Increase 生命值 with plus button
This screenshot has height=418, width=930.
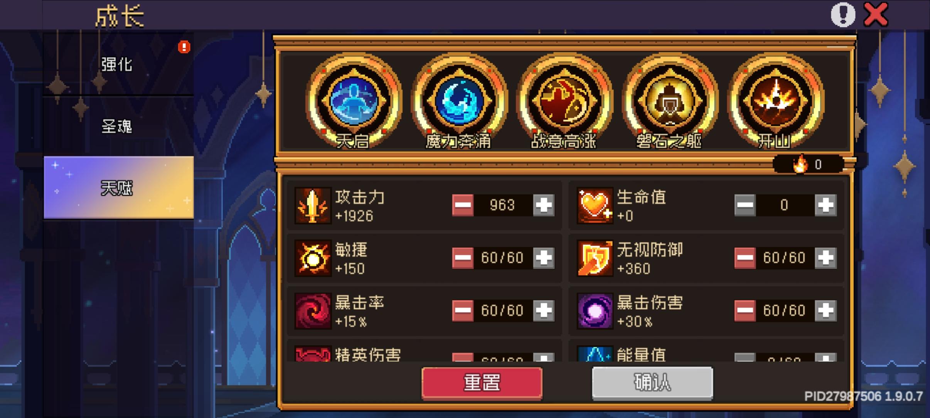pyautogui.click(x=826, y=205)
